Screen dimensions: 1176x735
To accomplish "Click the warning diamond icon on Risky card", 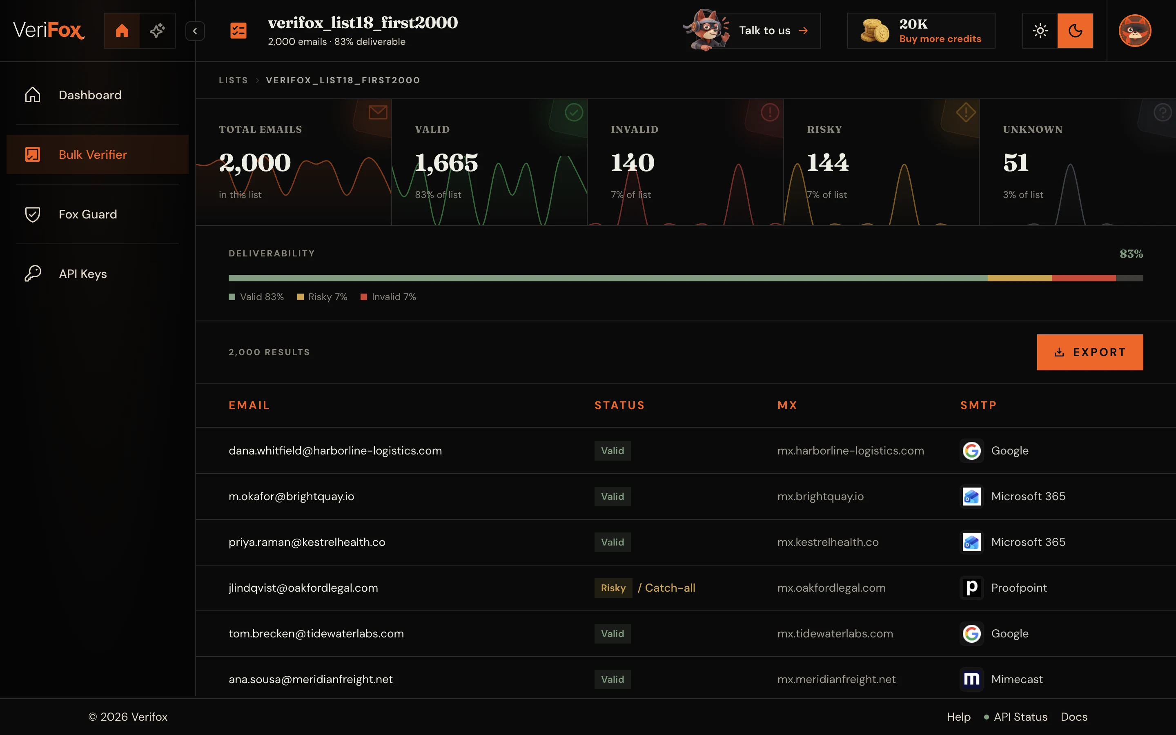I will 966,112.
